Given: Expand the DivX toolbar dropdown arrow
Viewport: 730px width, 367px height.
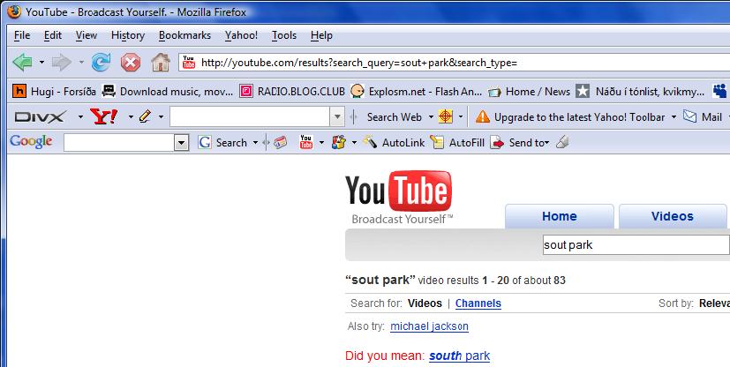Looking at the screenshot, I should pos(80,116).
